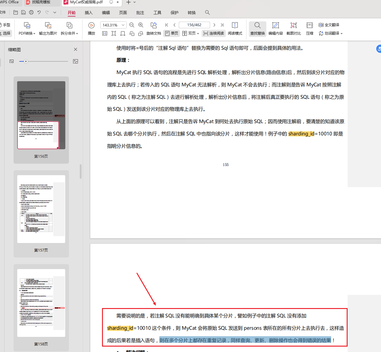
Task: Open the zoom percentage dropdown showing 143.31%
Action: [x=122, y=25]
